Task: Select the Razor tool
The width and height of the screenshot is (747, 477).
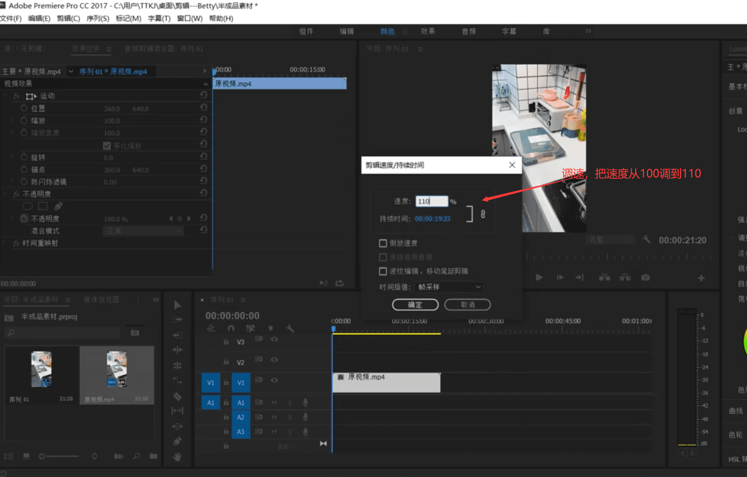Action: (x=178, y=396)
